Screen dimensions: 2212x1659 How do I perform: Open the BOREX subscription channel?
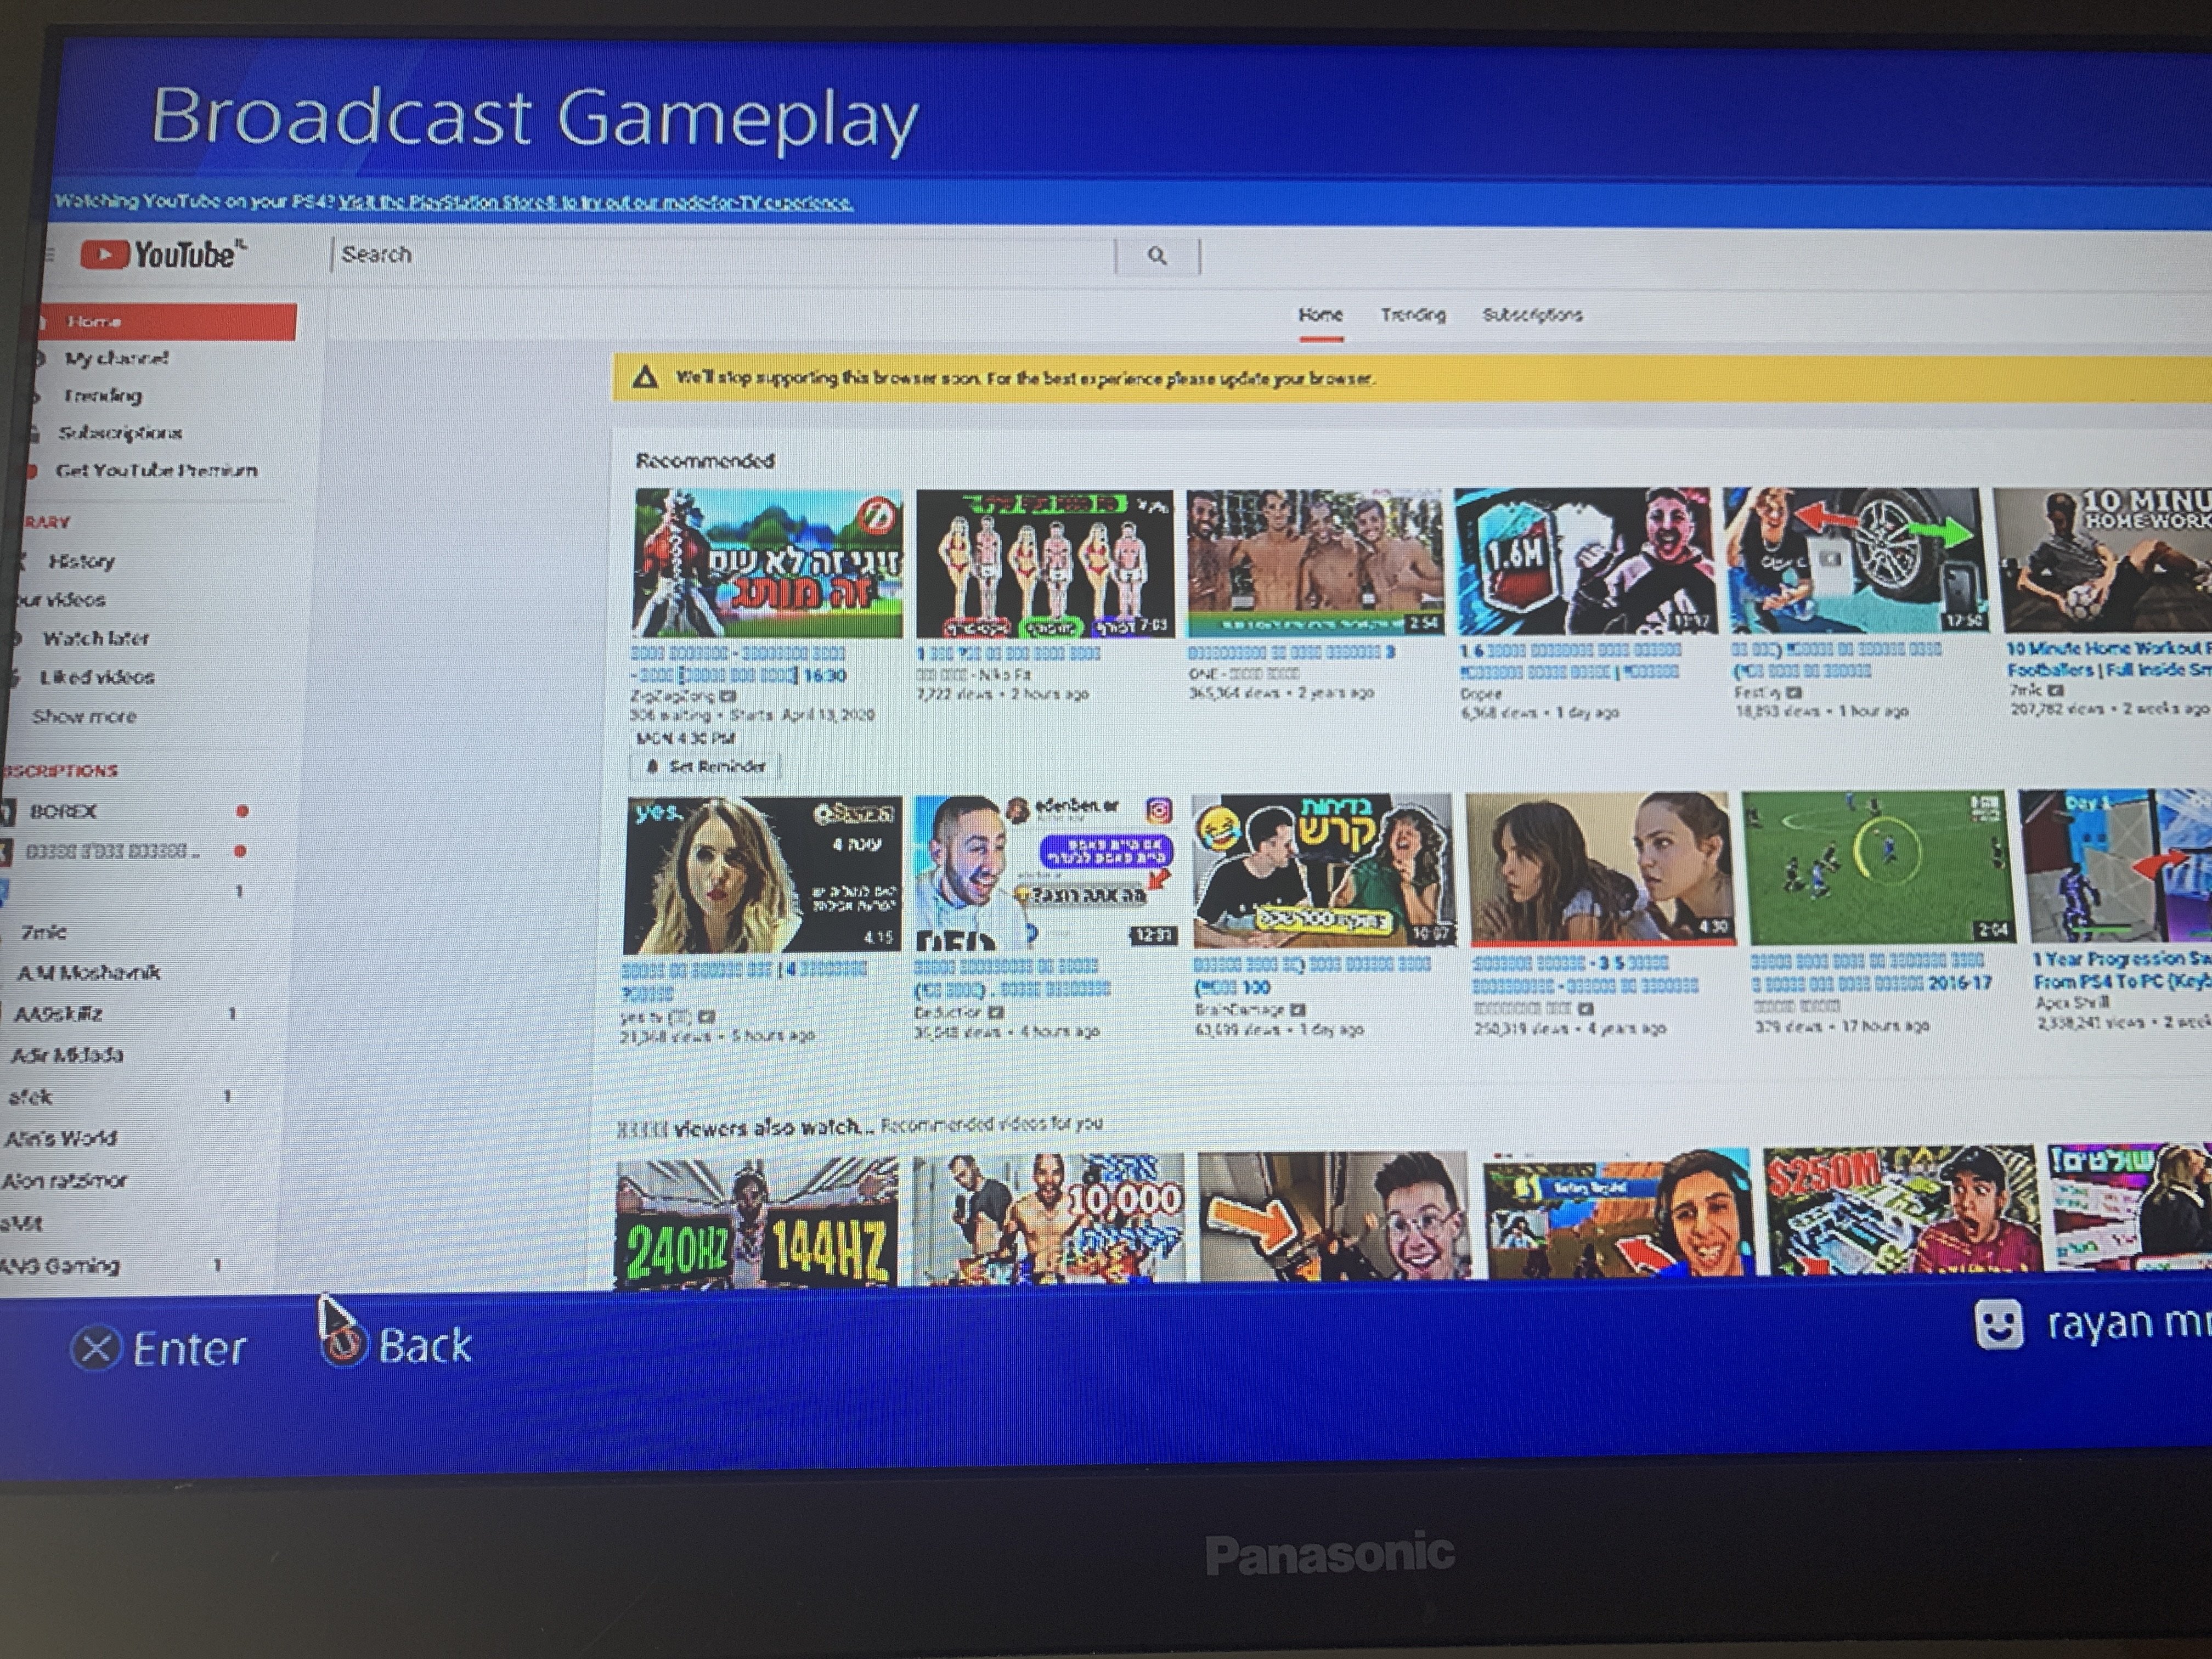pyautogui.click(x=63, y=811)
